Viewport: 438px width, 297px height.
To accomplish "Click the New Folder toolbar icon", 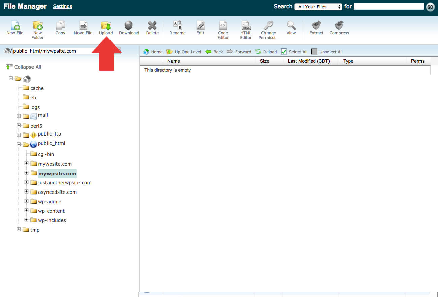I will click(x=38, y=30).
